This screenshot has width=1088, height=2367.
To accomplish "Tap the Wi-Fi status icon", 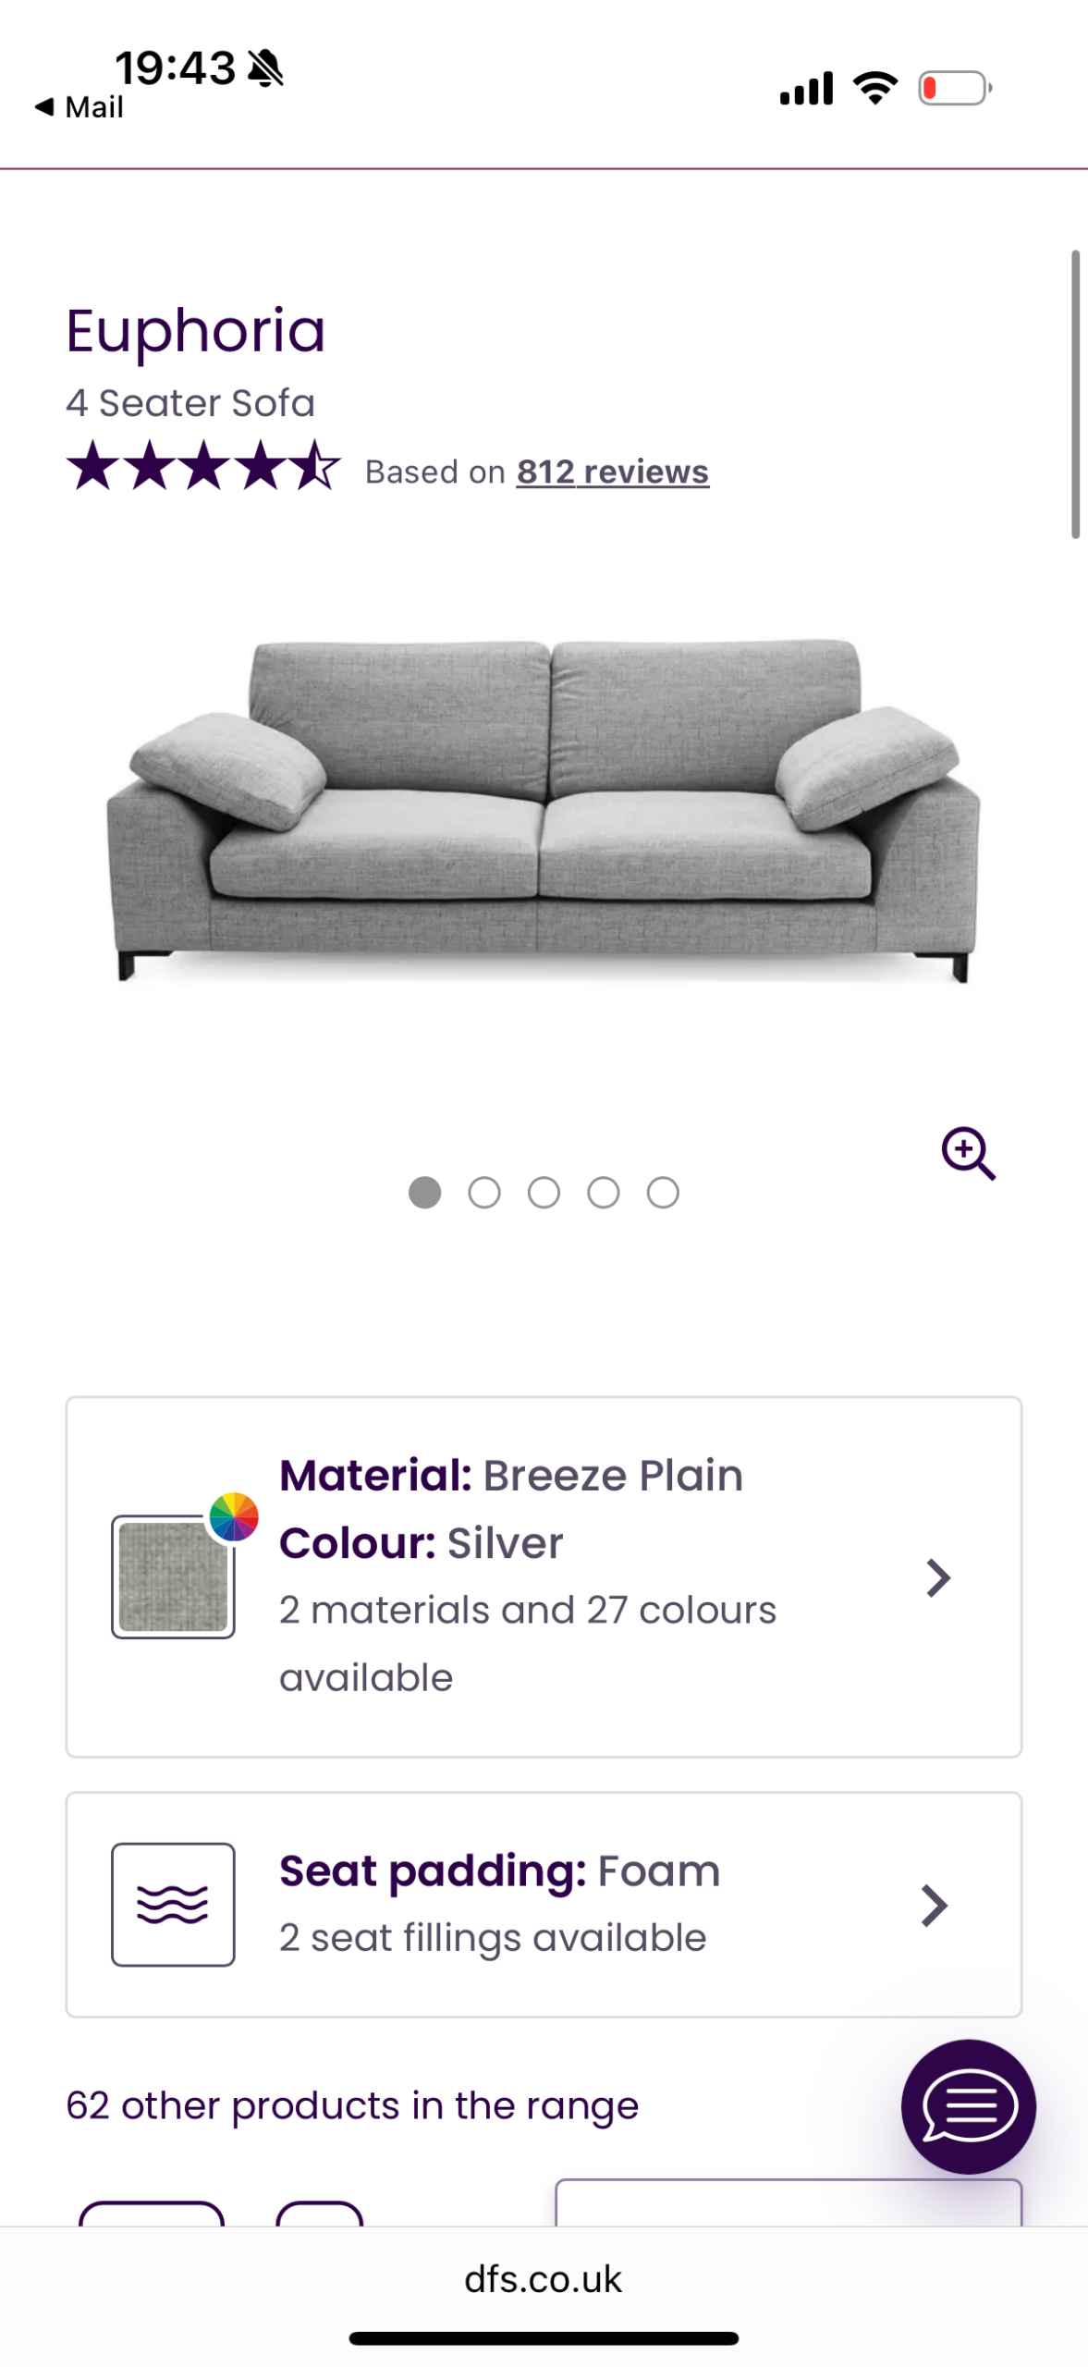I will (x=874, y=88).
